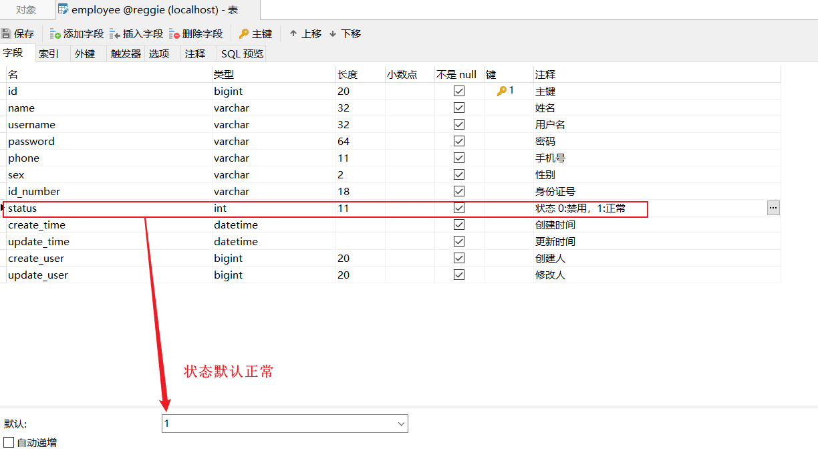818x453 pixels.
Task: Select the update_user field name cell
Action: (x=109, y=275)
